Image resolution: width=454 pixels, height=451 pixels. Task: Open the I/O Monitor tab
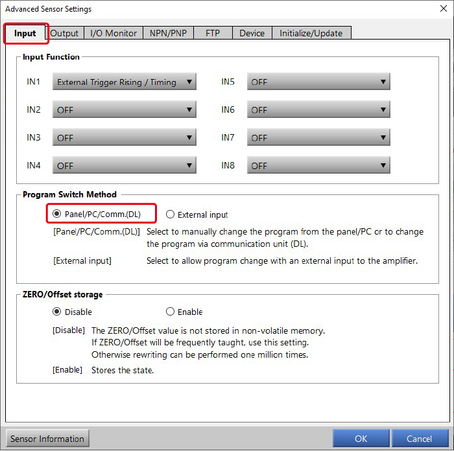113,33
